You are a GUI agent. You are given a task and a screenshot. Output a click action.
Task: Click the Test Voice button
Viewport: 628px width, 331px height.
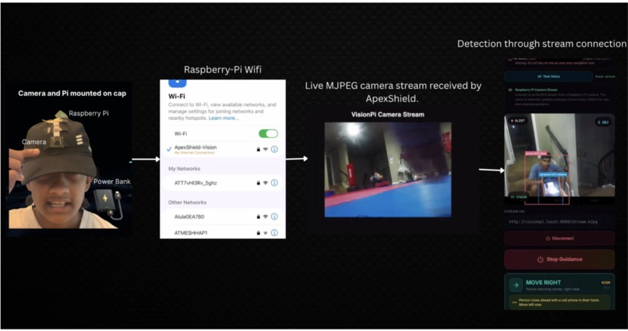click(x=549, y=76)
